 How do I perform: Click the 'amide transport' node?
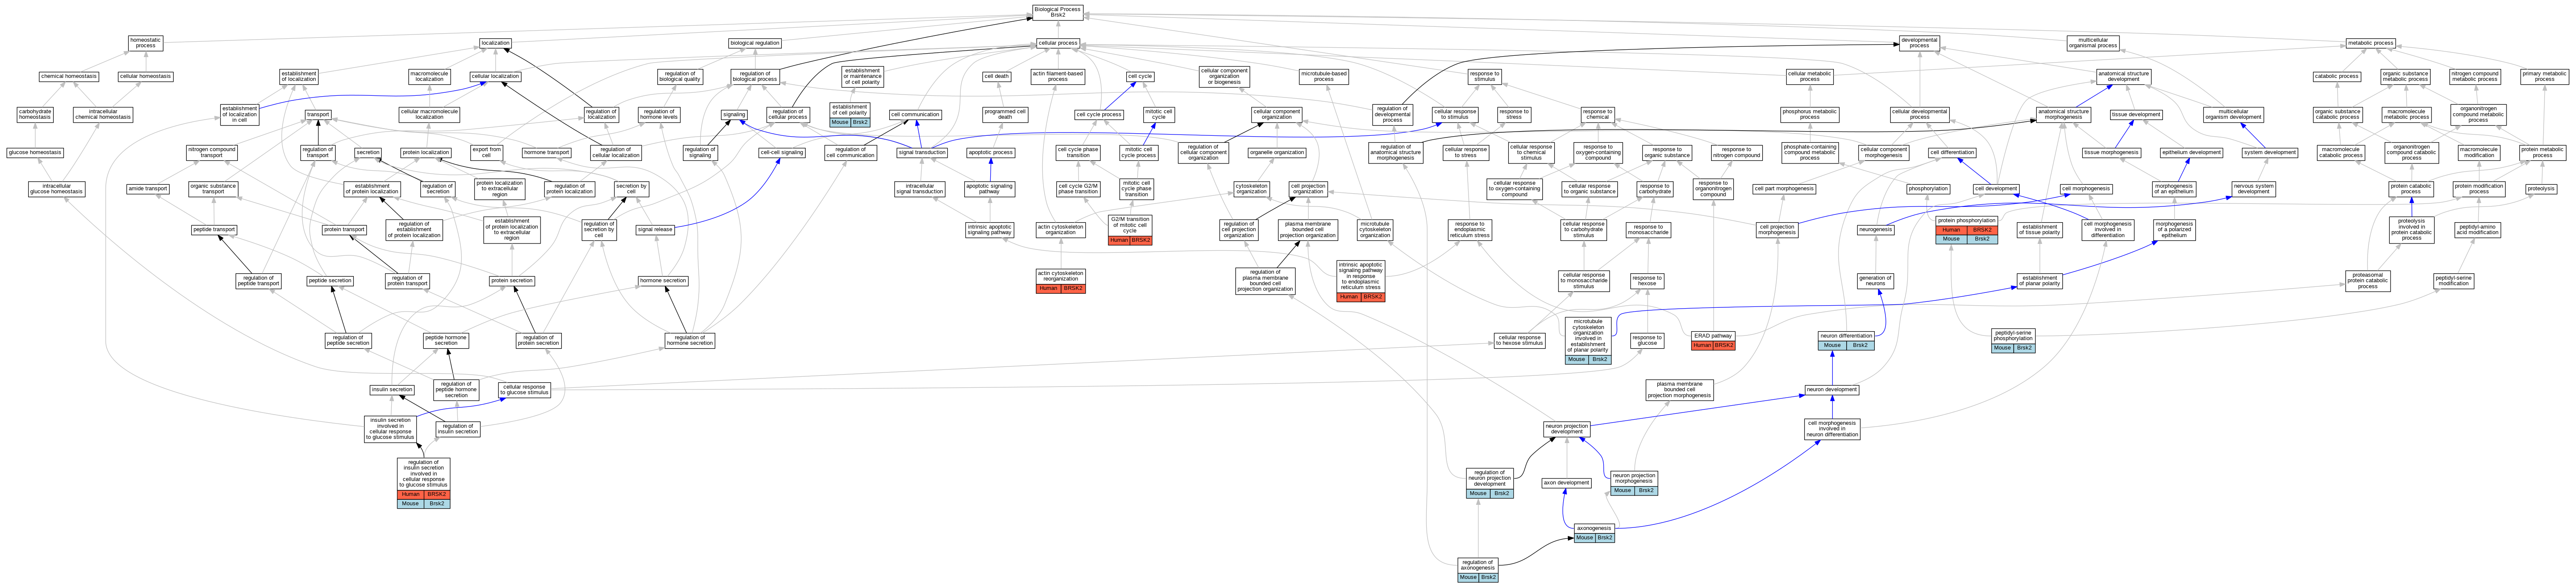(148, 189)
